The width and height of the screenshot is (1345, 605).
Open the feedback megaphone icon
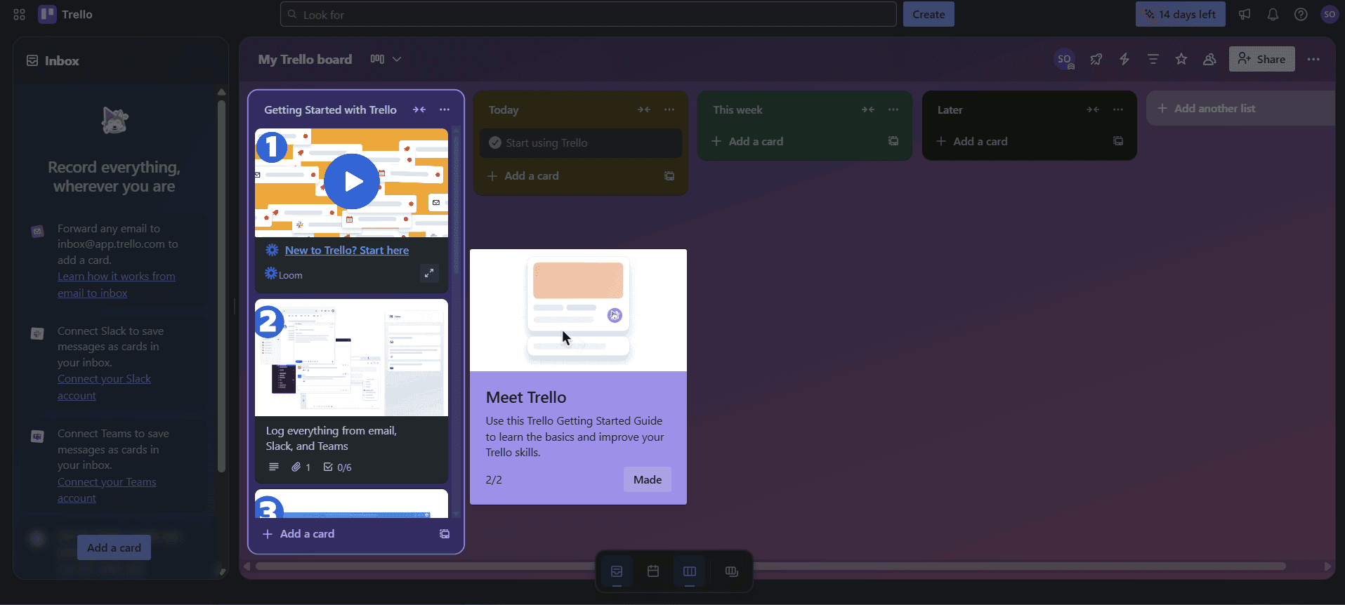pos(1245,14)
